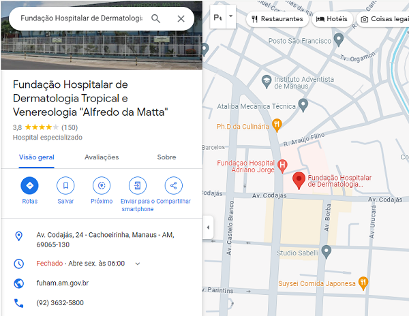Click the Ph.D da Culinária restaurant marker
The image size is (409, 316).
point(277,125)
